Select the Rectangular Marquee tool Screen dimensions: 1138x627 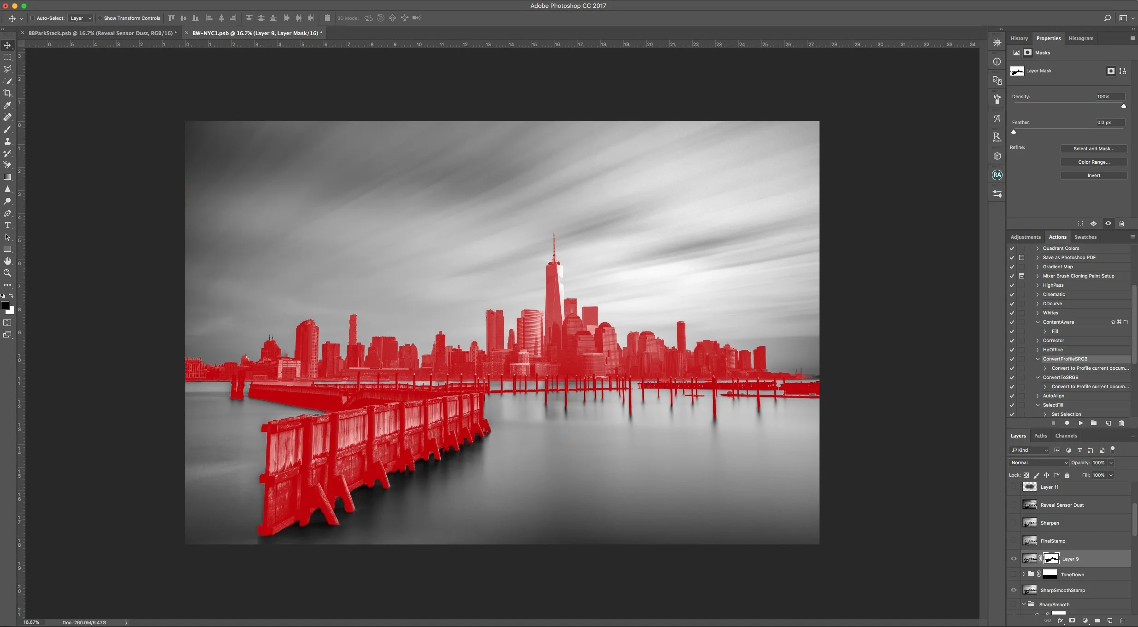[7, 57]
